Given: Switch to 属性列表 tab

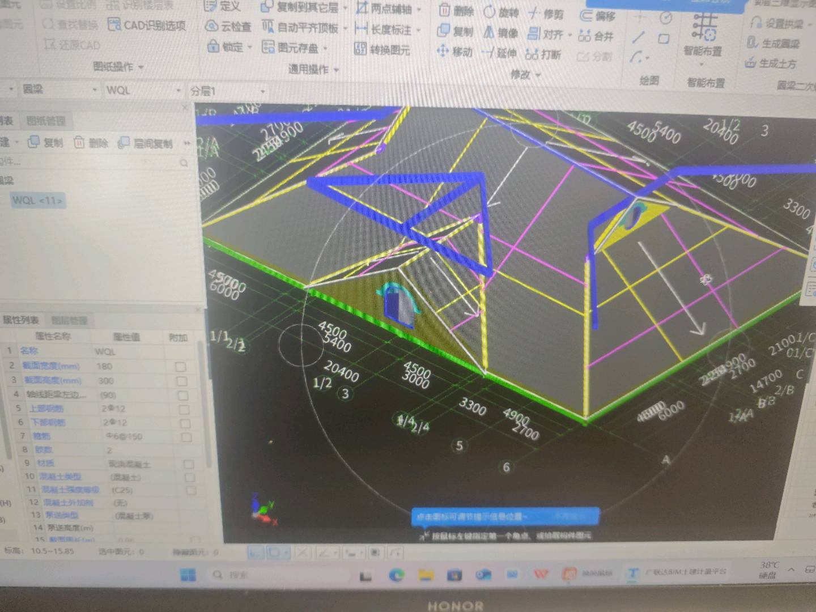Looking at the screenshot, I should (20, 320).
